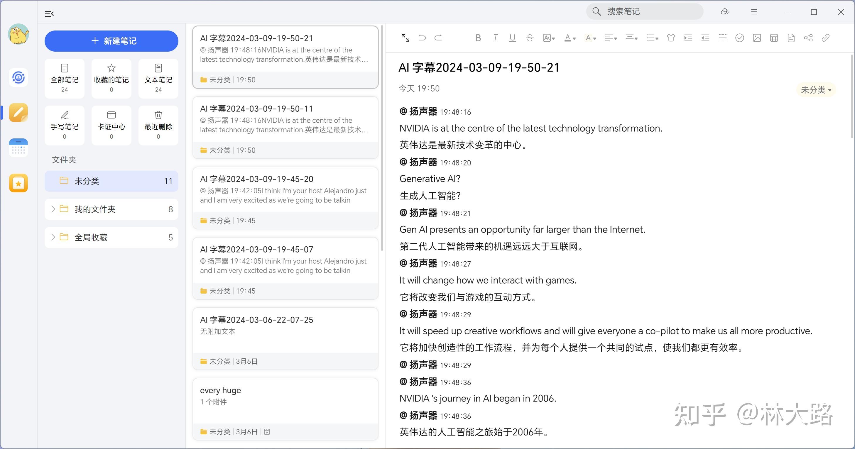Click the 文件夹 section heading

[64, 160]
